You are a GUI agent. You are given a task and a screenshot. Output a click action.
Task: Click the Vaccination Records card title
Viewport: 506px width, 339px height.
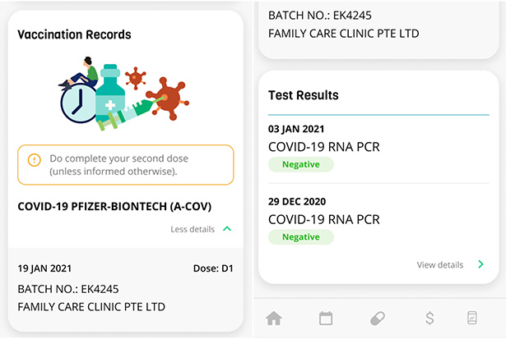[x=74, y=34]
